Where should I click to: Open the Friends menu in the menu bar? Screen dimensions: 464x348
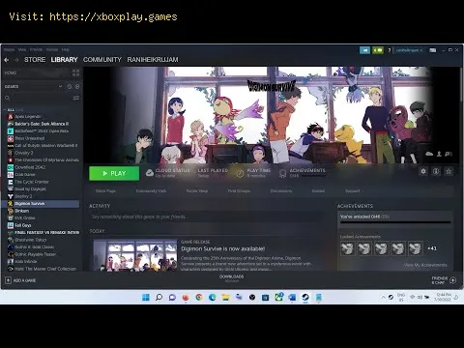click(36, 49)
